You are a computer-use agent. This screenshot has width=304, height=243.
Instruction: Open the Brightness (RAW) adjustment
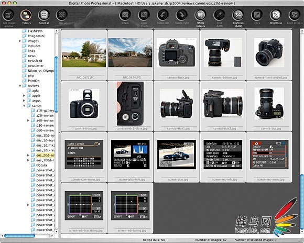[x=238, y=15]
